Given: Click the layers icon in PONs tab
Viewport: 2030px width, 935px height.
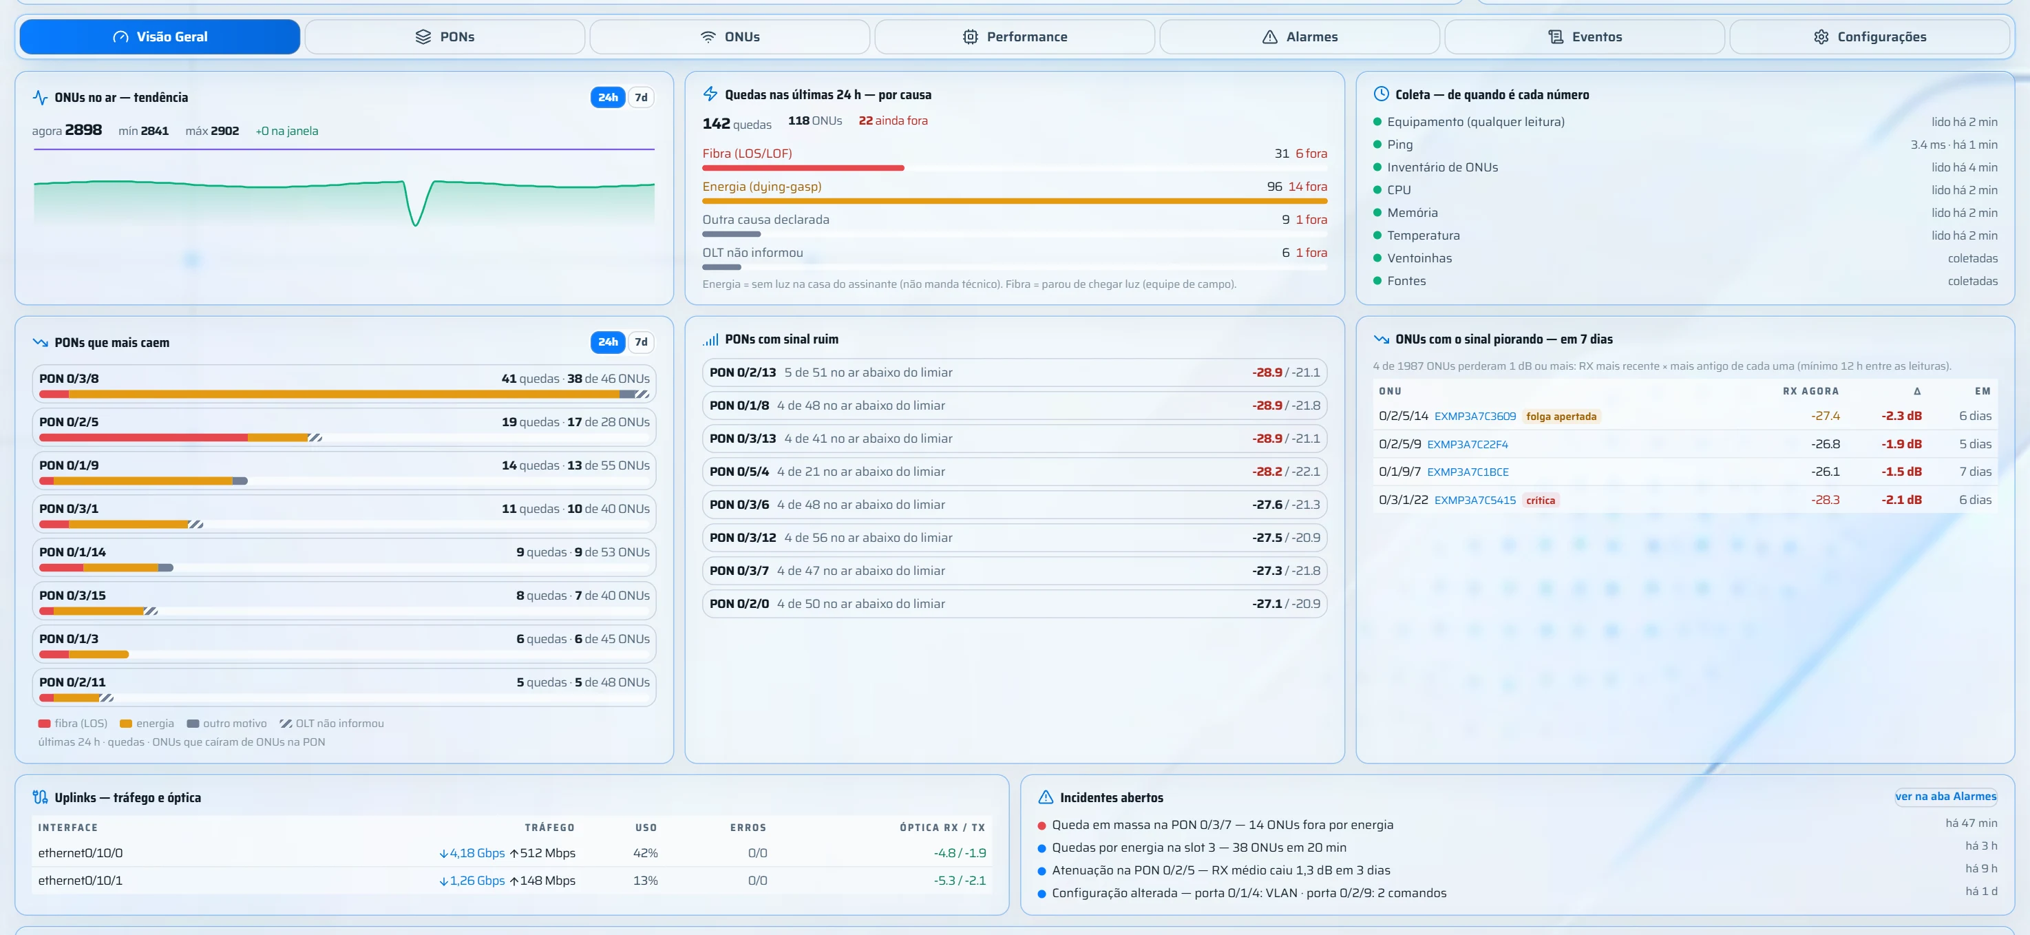Looking at the screenshot, I should (x=423, y=37).
